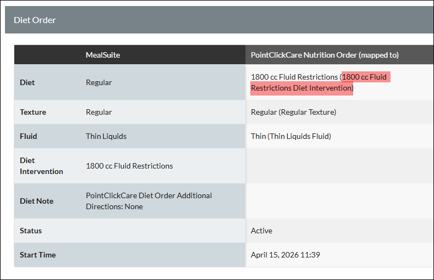
Task: Select the highlighted Diet Intervention text
Action: pyautogui.click(x=320, y=82)
